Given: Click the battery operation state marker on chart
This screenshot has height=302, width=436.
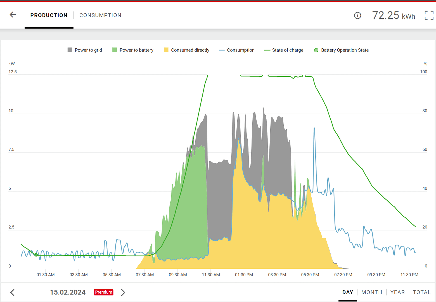Looking at the screenshot, I should click(36, 255).
